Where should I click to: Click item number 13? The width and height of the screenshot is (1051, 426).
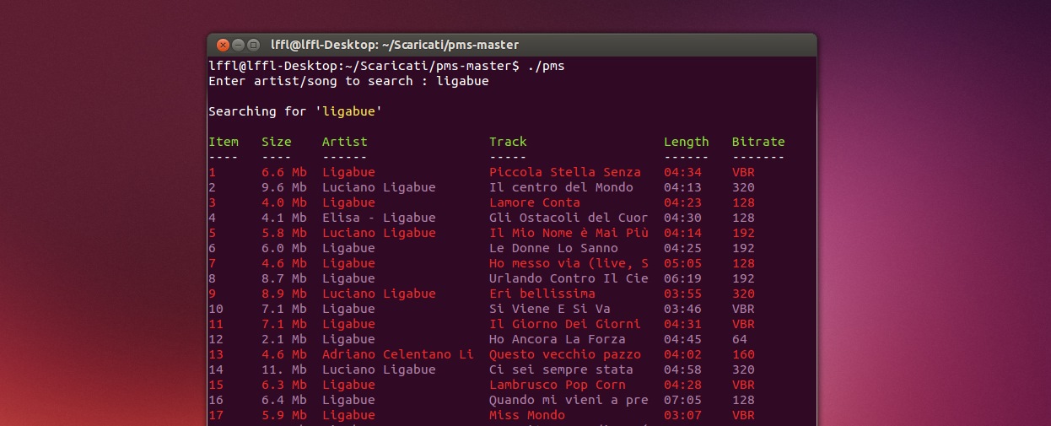(216, 354)
